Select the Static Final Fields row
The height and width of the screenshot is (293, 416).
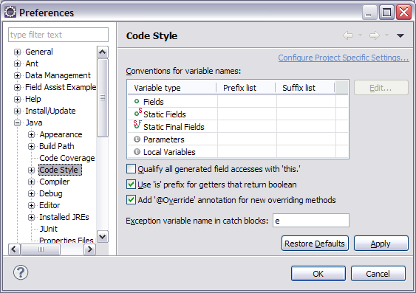[x=238, y=127]
